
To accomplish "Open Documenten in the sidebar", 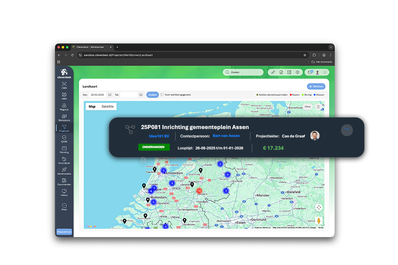I will [x=64, y=181].
